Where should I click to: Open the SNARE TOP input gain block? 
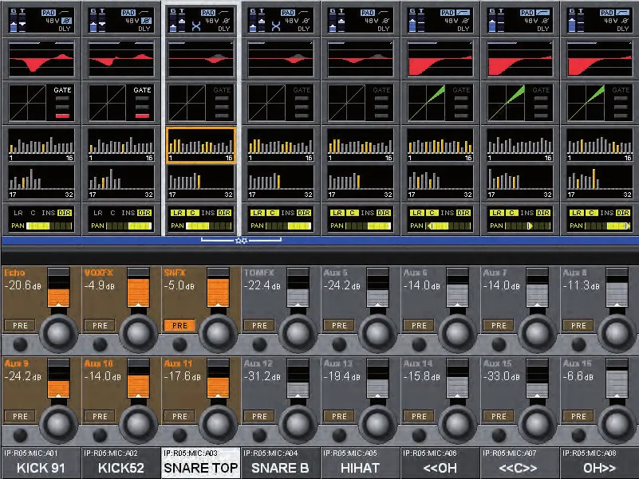tap(200, 20)
